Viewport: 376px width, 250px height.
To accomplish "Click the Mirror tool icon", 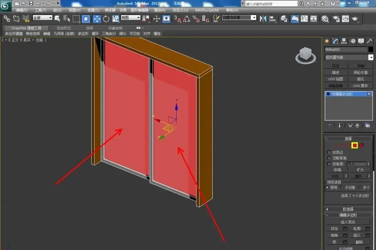I will click(263, 18).
